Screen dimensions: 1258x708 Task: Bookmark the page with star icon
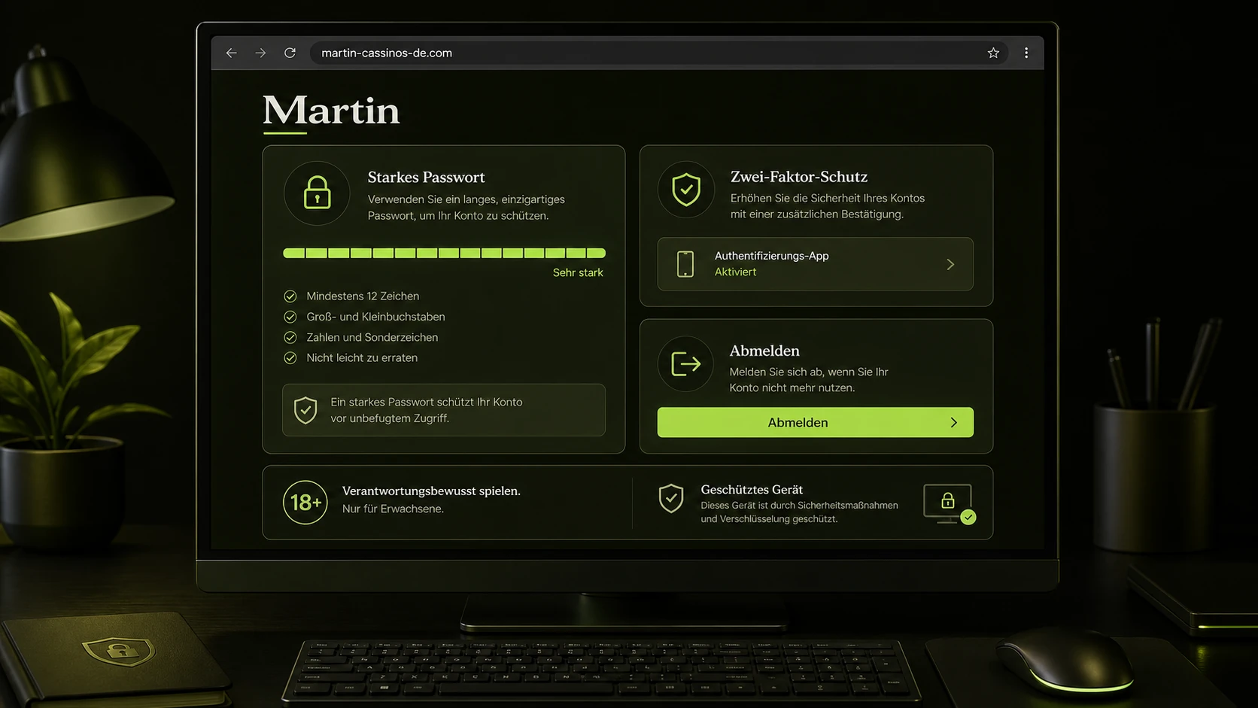tap(993, 53)
